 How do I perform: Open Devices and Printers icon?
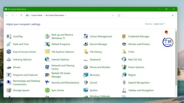(124, 44)
